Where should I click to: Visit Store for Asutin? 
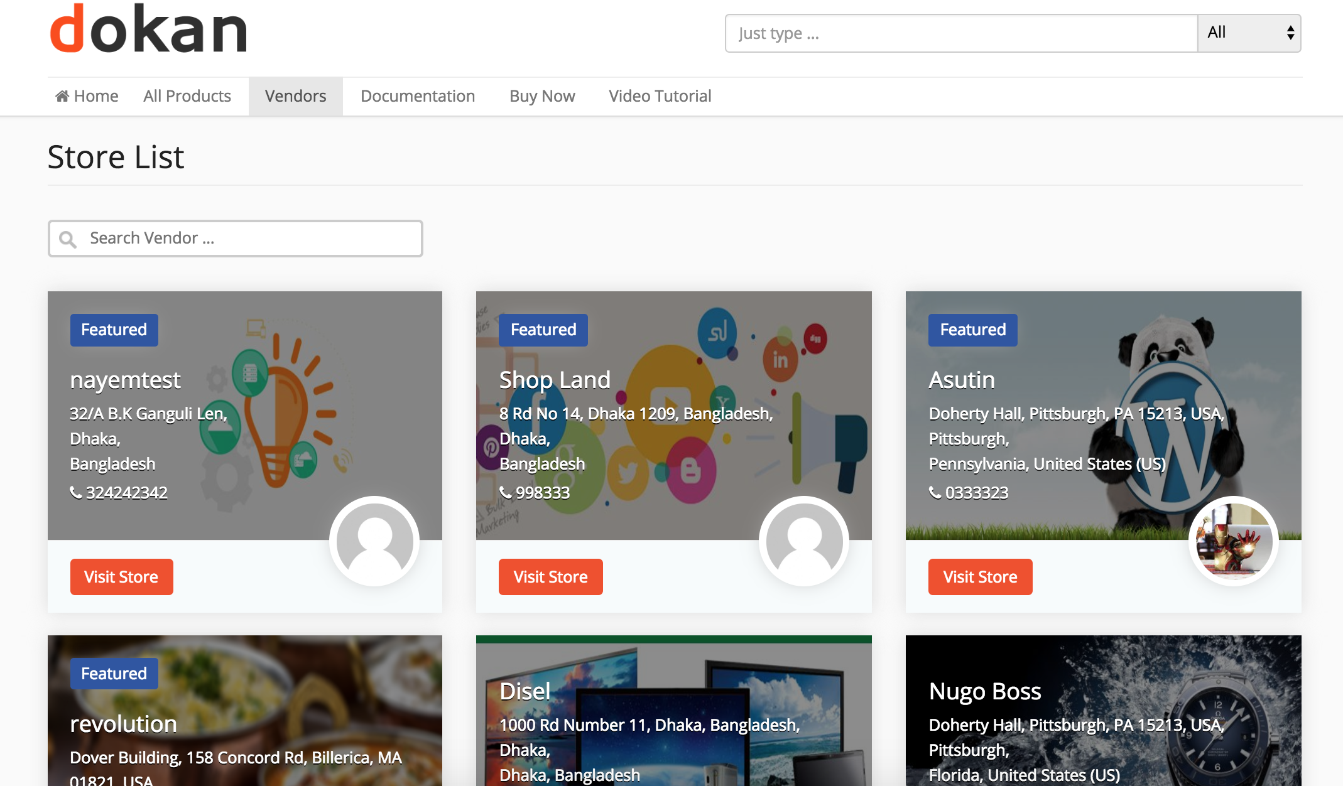[x=981, y=577]
